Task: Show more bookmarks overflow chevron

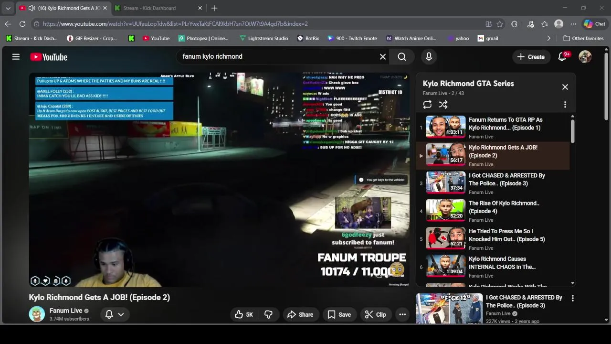Action: (548, 38)
